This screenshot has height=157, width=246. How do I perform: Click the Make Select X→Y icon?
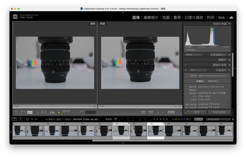[151, 112]
